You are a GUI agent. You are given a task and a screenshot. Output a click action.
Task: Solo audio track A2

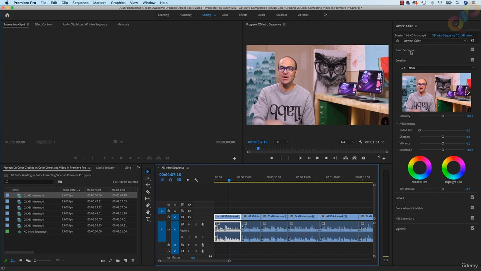pos(196,245)
